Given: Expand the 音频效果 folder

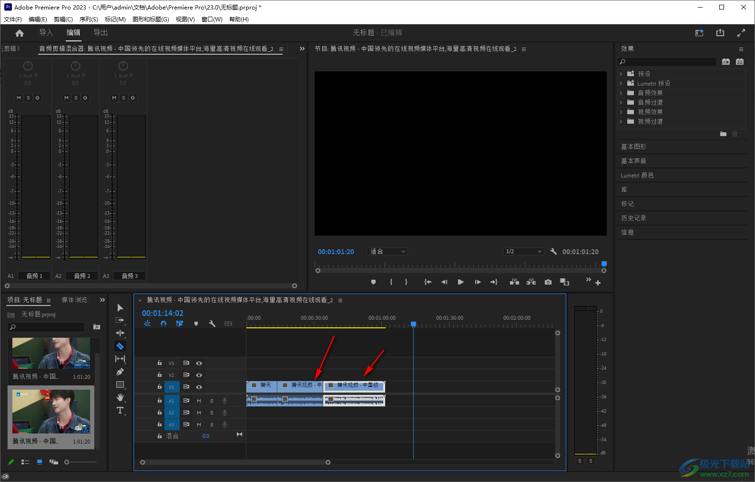Looking at the screenshot, I should point(621,93).
